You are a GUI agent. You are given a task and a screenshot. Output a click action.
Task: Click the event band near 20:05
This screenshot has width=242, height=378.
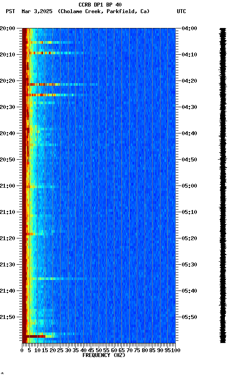pos(51,42)
